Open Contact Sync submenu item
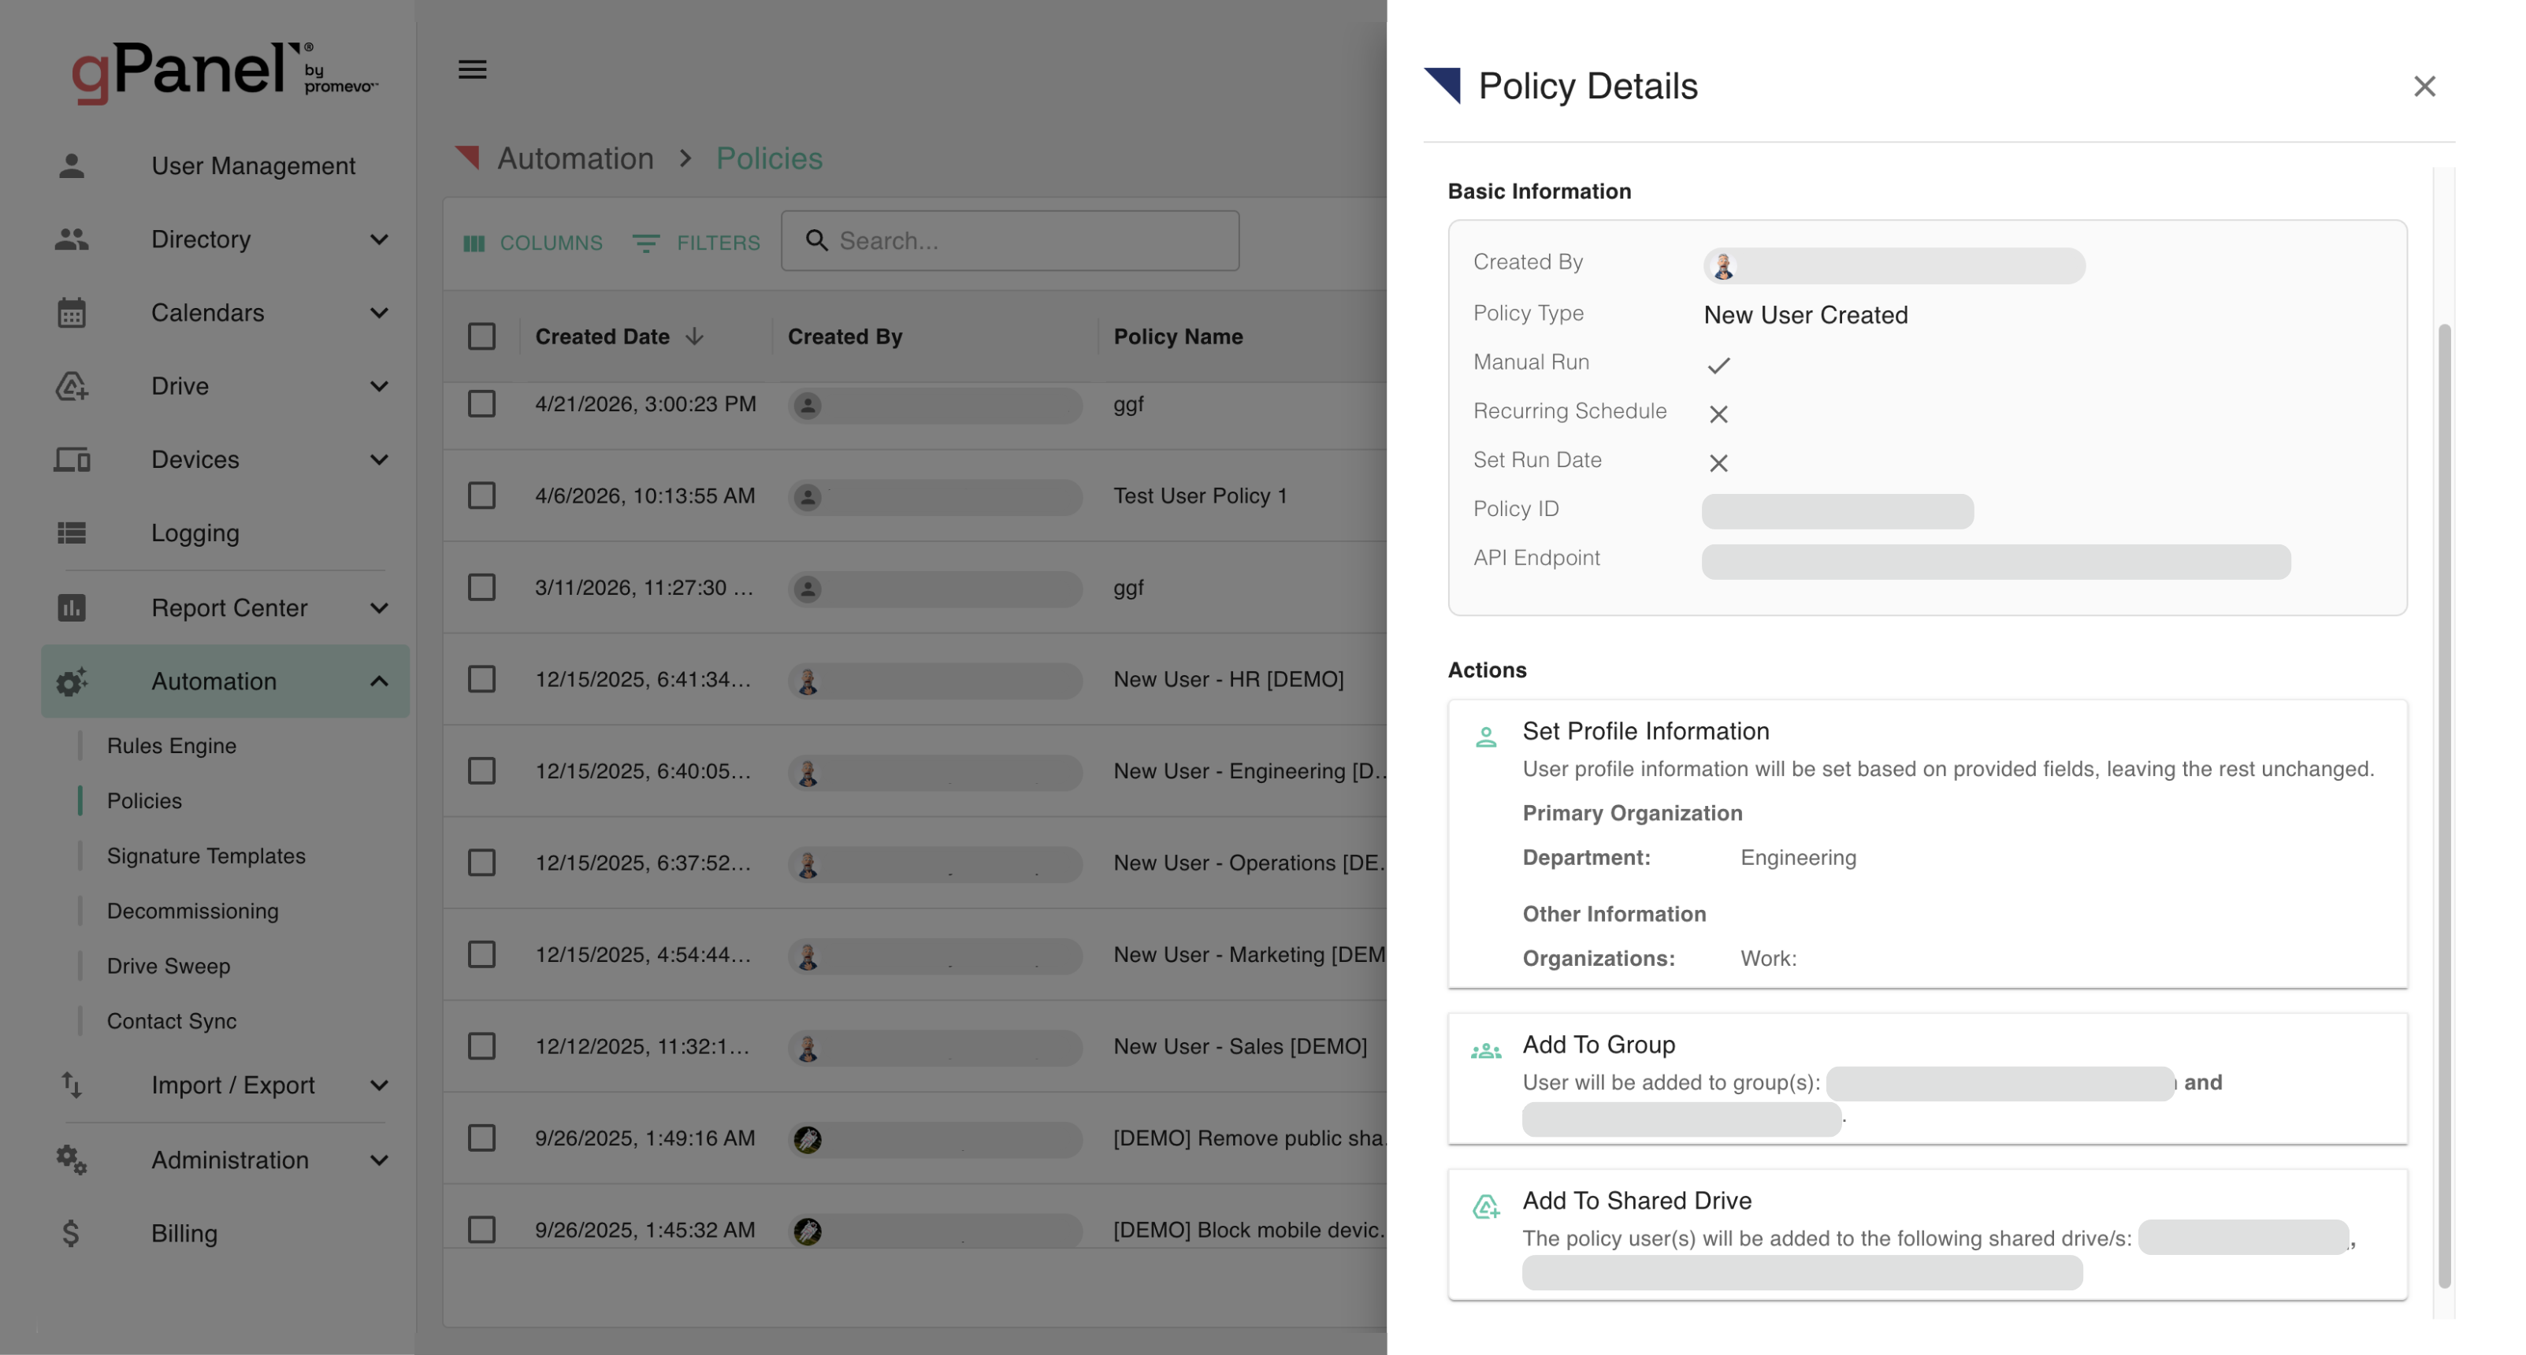The height and width of the screenshot is (1355, 2526). point(172,1021)
